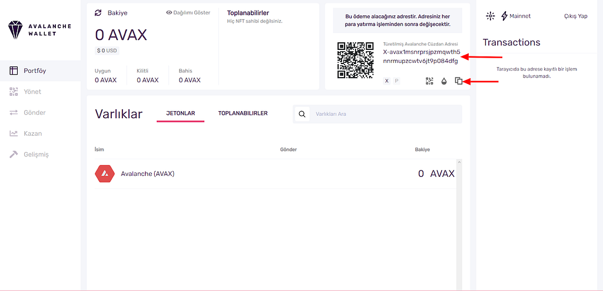Screen dimensions: 603x291
Task: Click the red Avalanche AVAX token icon
Action: [x=105, y=174]
